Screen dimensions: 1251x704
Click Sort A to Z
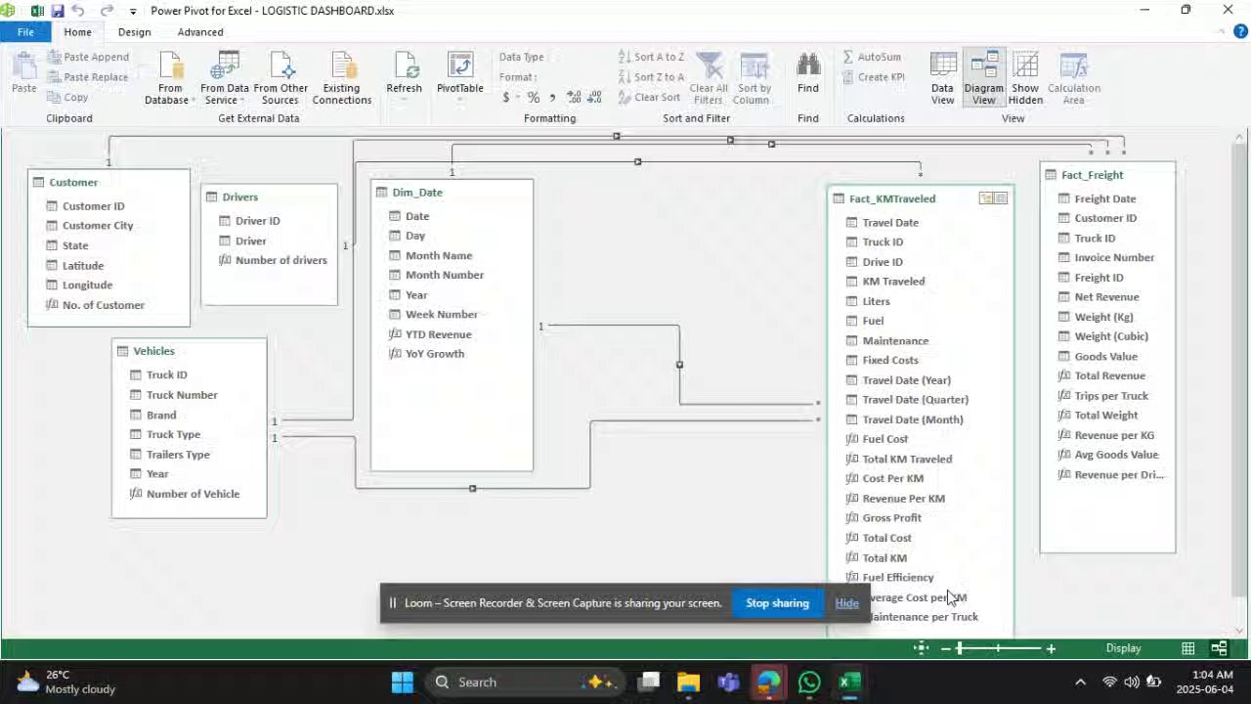[x=651, y=57]
